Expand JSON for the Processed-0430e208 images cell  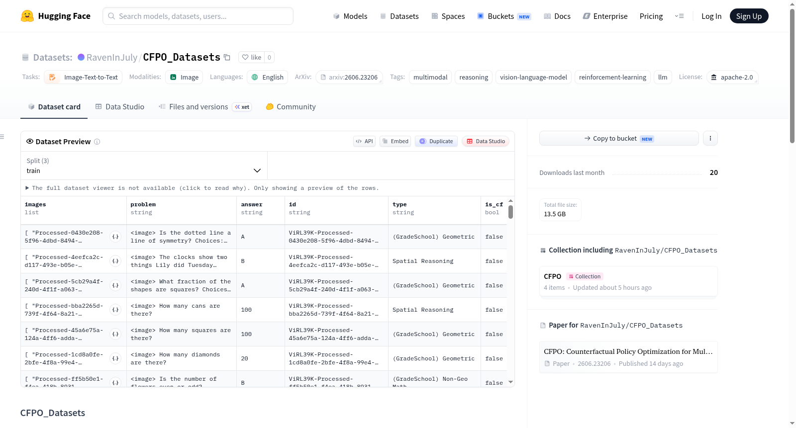115,237
